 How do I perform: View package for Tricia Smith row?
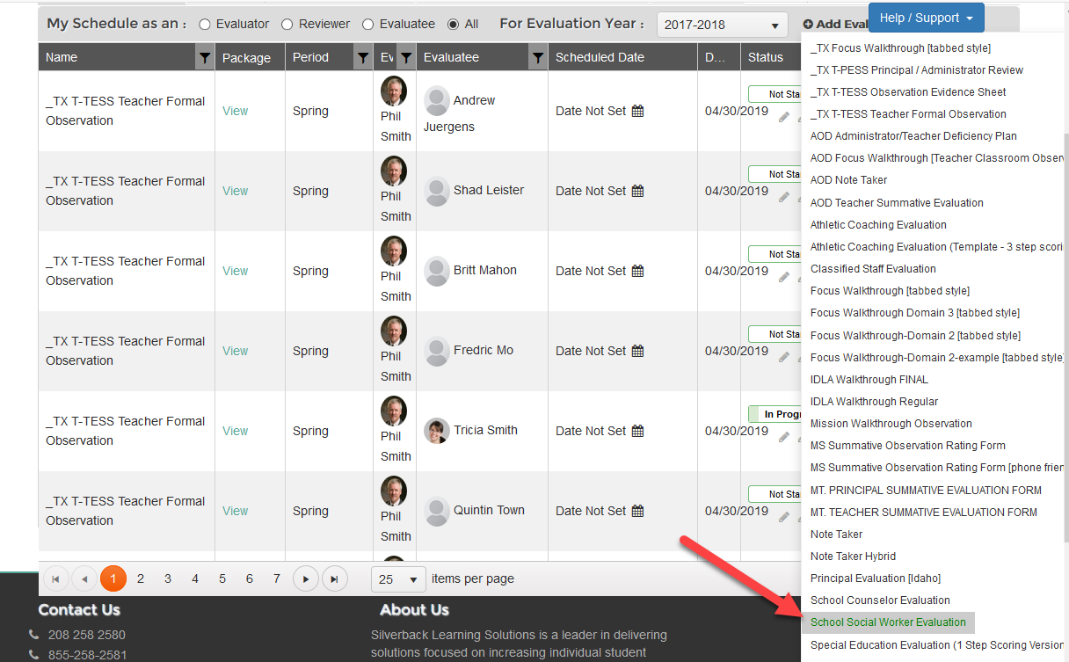(235, 431)
